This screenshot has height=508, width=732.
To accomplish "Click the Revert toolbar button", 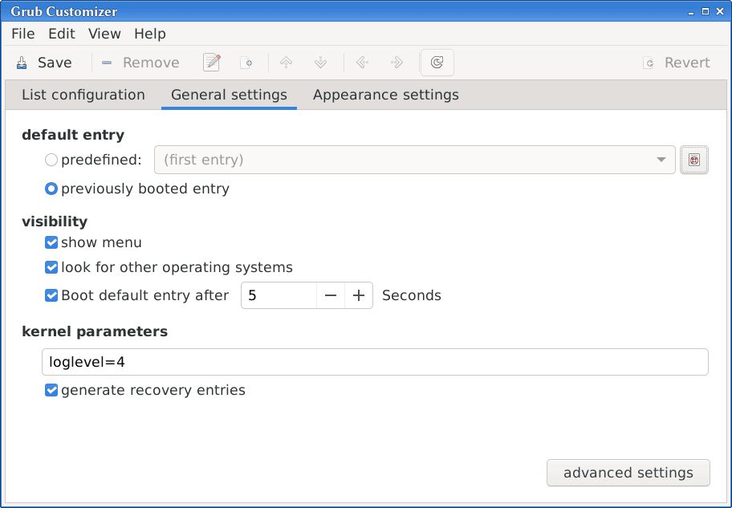I will (677, 63).
